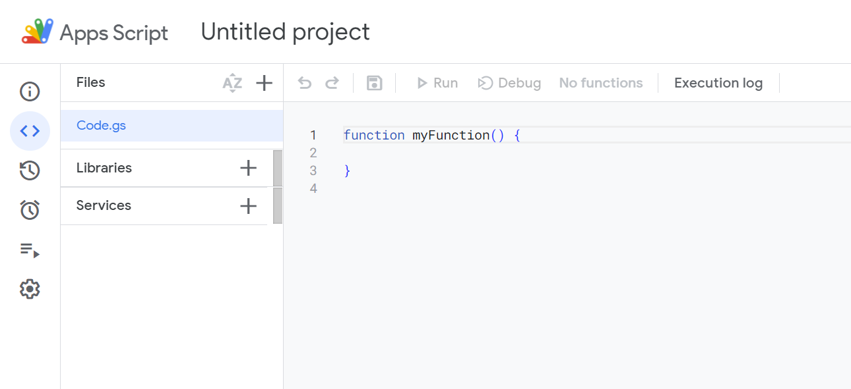
Task: Open Project Settings via gear icon
Action: 30,288
